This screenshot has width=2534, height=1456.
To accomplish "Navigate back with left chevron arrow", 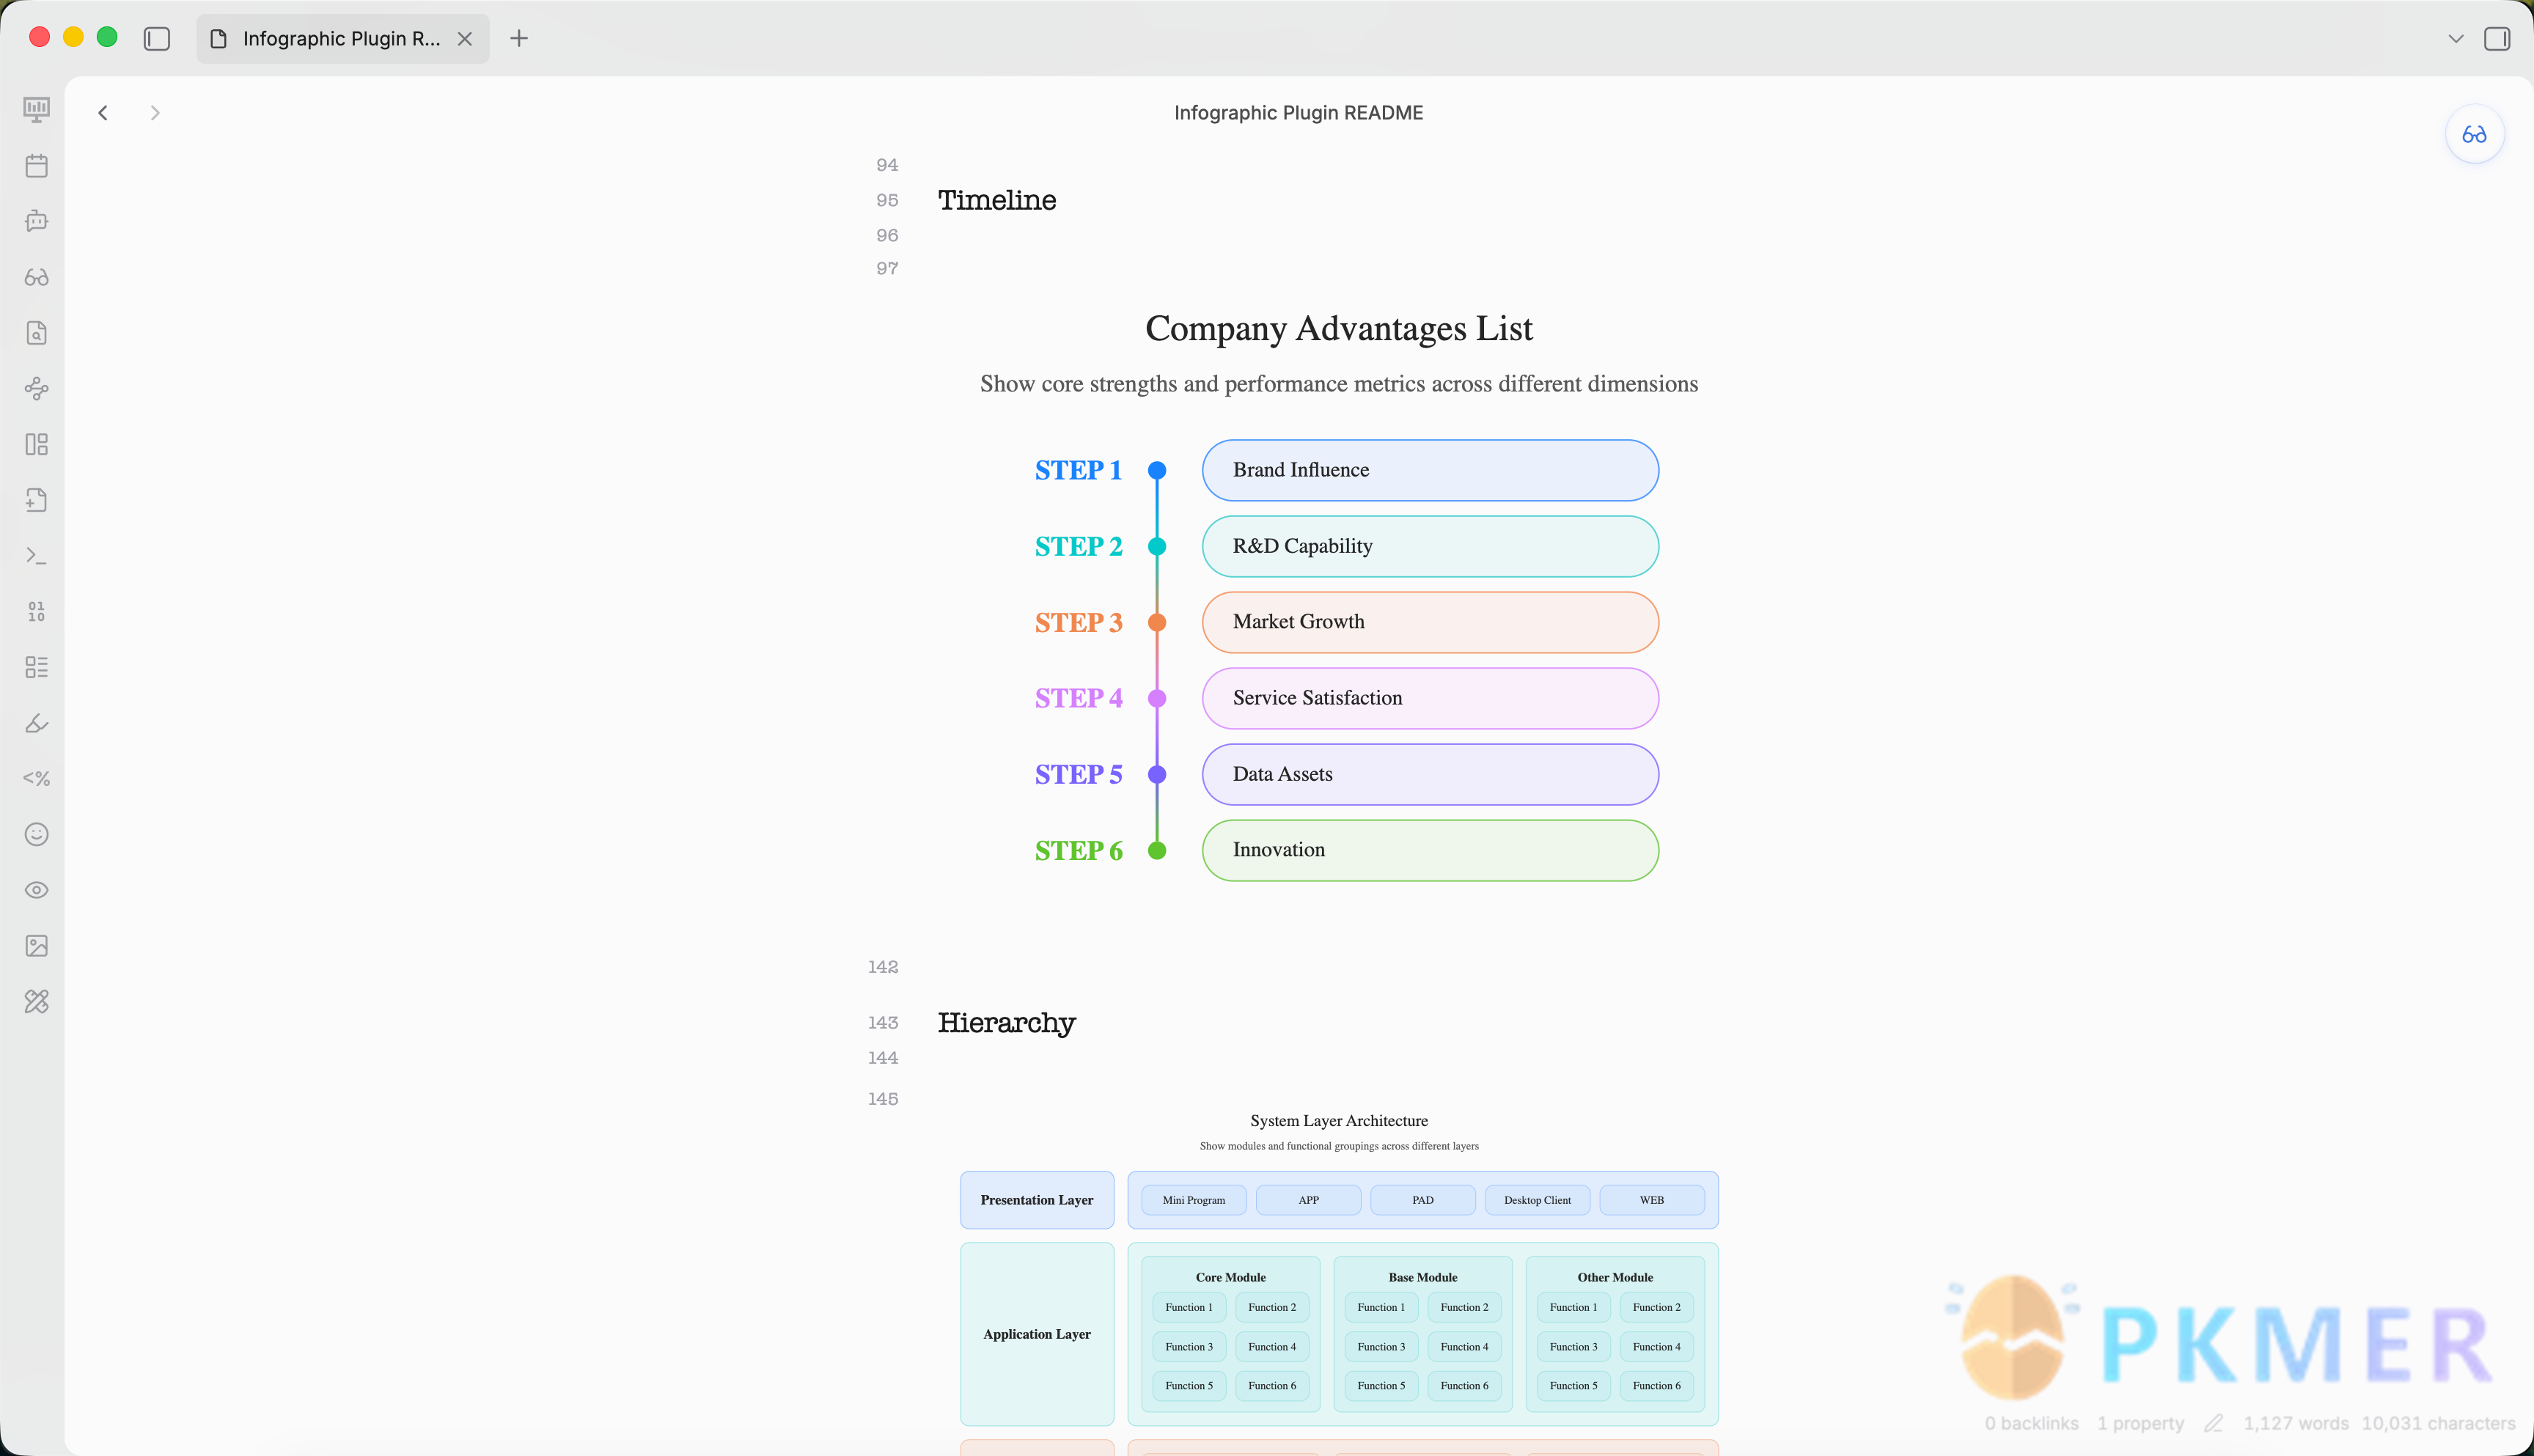I will (103, 113).
